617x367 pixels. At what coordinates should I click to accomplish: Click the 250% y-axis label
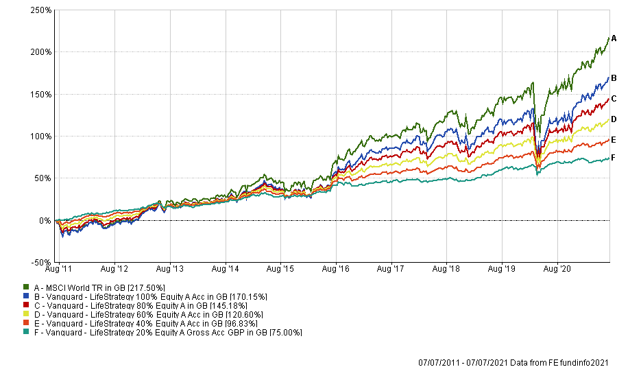pyautogui.click(x=41, y=10)
